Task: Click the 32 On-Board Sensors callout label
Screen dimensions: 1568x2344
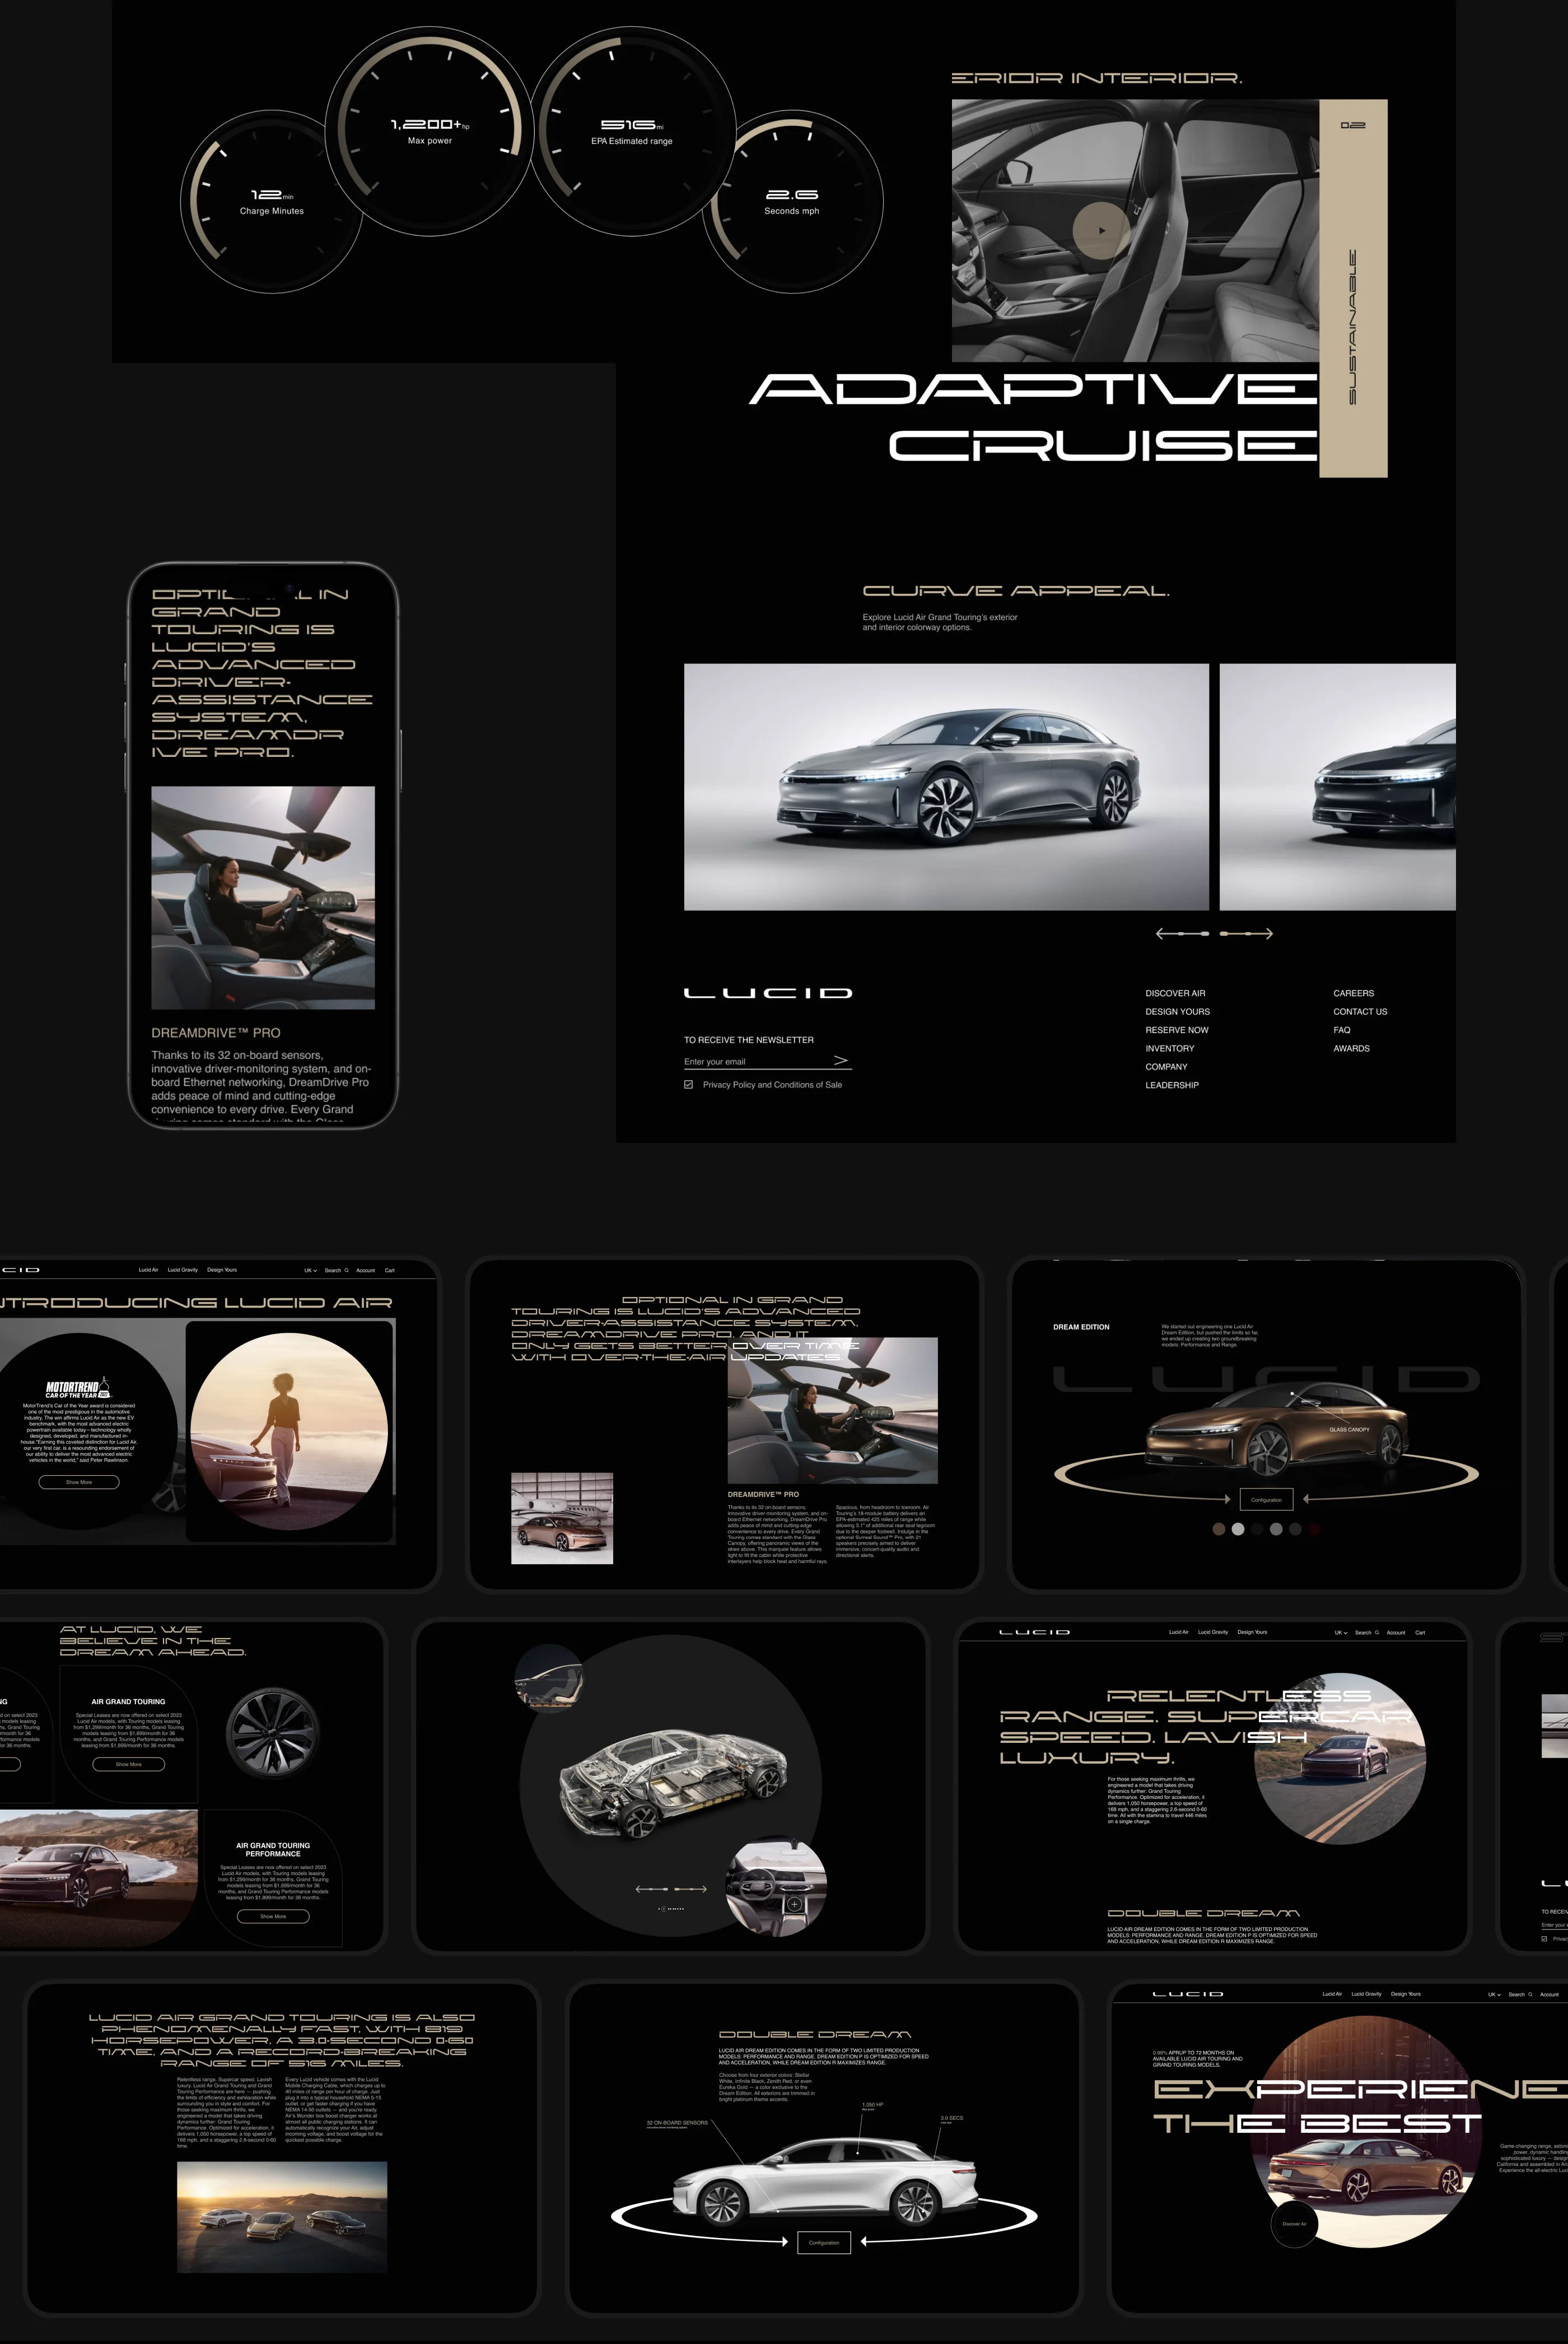Action: tap(677, 2122)
